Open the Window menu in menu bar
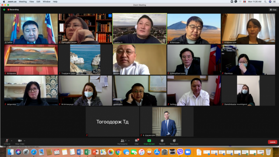 [x=47, y=2]
